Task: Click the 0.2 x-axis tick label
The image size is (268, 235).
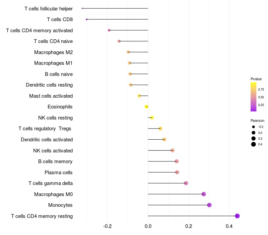Action: click(x=189, y=226)
